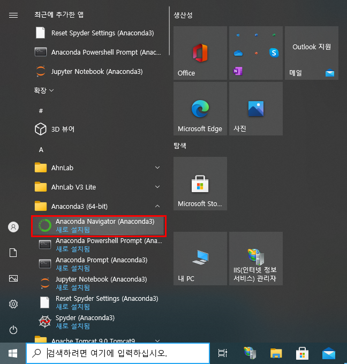This screenshot has height=364, width=347.
Task: Open Pictures from the Start sidebar
Action: click(13, 278)
